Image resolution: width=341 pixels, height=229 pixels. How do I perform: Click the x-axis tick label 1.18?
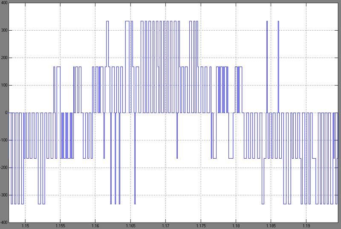(x=236, y=226)
